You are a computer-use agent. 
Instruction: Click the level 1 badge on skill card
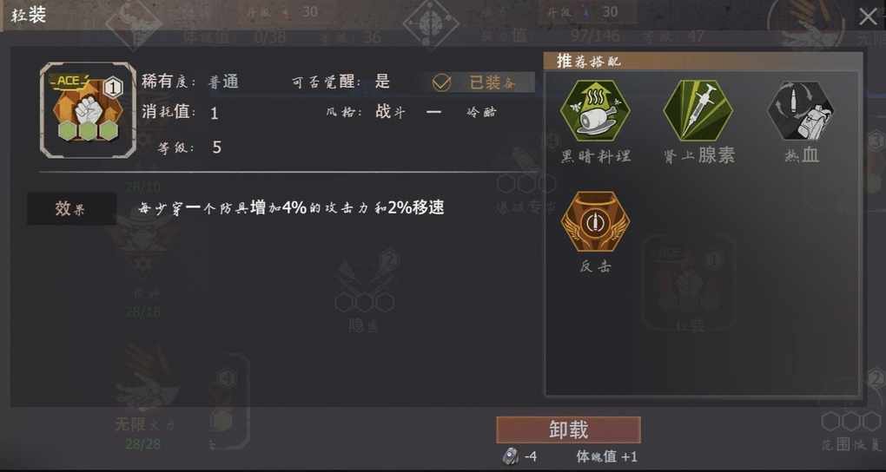click(114, 88)
